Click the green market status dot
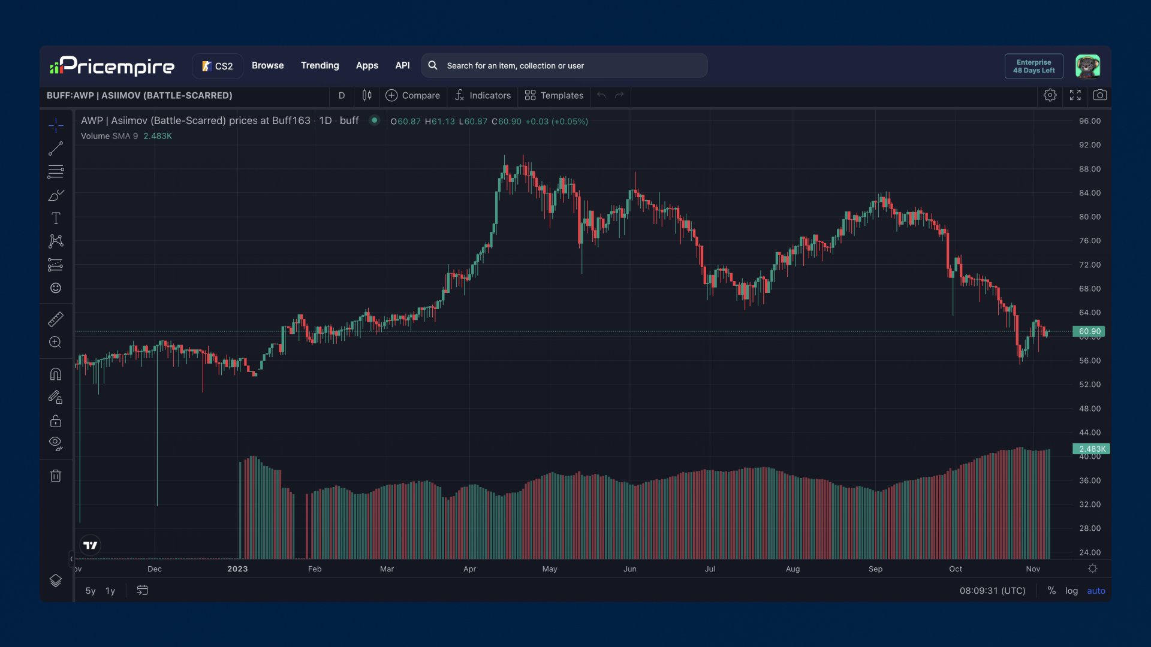Screen dimensions: 1151x647 374,120
